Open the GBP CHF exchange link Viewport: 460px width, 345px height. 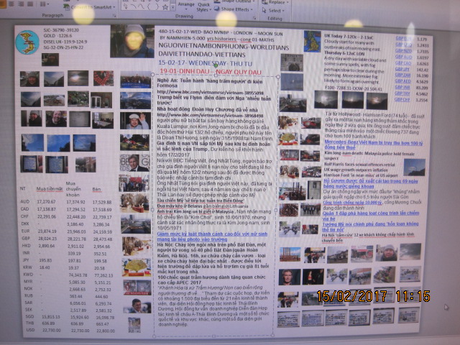point(402,99)
